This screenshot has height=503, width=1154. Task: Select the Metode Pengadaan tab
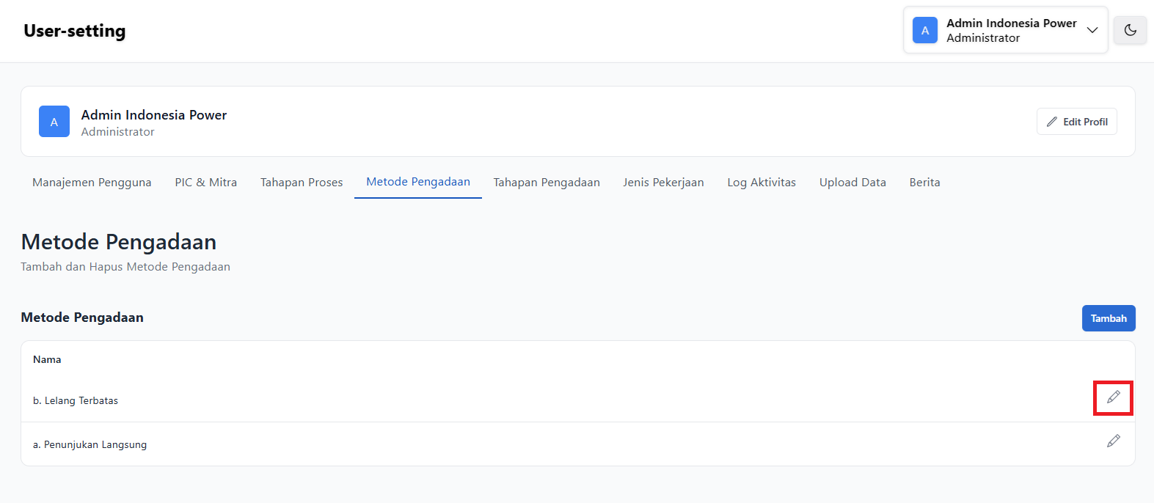[418, 182]
